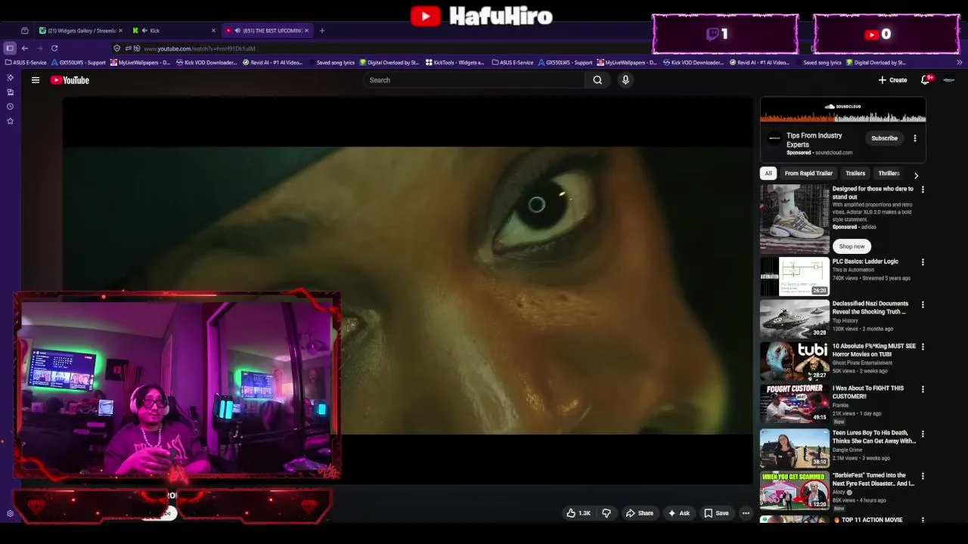The image size is (968, 544).
Task: Click the YouTube search magnifier button
Action: [597, 80]
